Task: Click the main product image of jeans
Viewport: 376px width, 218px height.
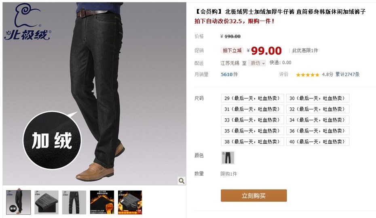Action: (x=95, y=94)
